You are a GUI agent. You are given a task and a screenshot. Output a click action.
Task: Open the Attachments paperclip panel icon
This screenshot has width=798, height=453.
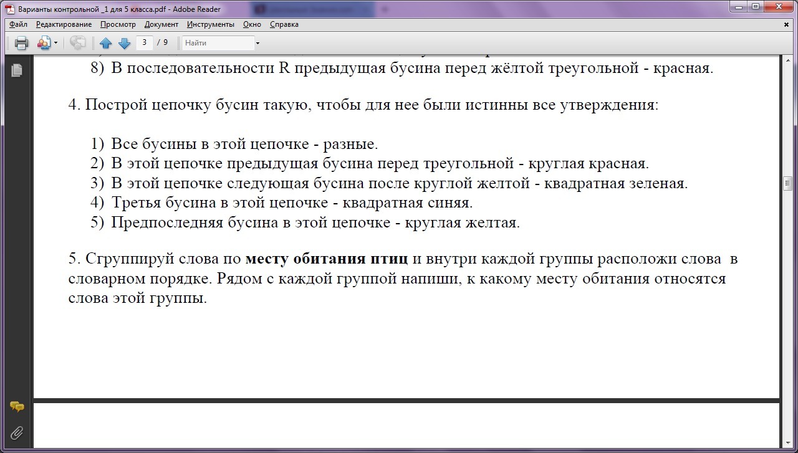tap(17, 432)
